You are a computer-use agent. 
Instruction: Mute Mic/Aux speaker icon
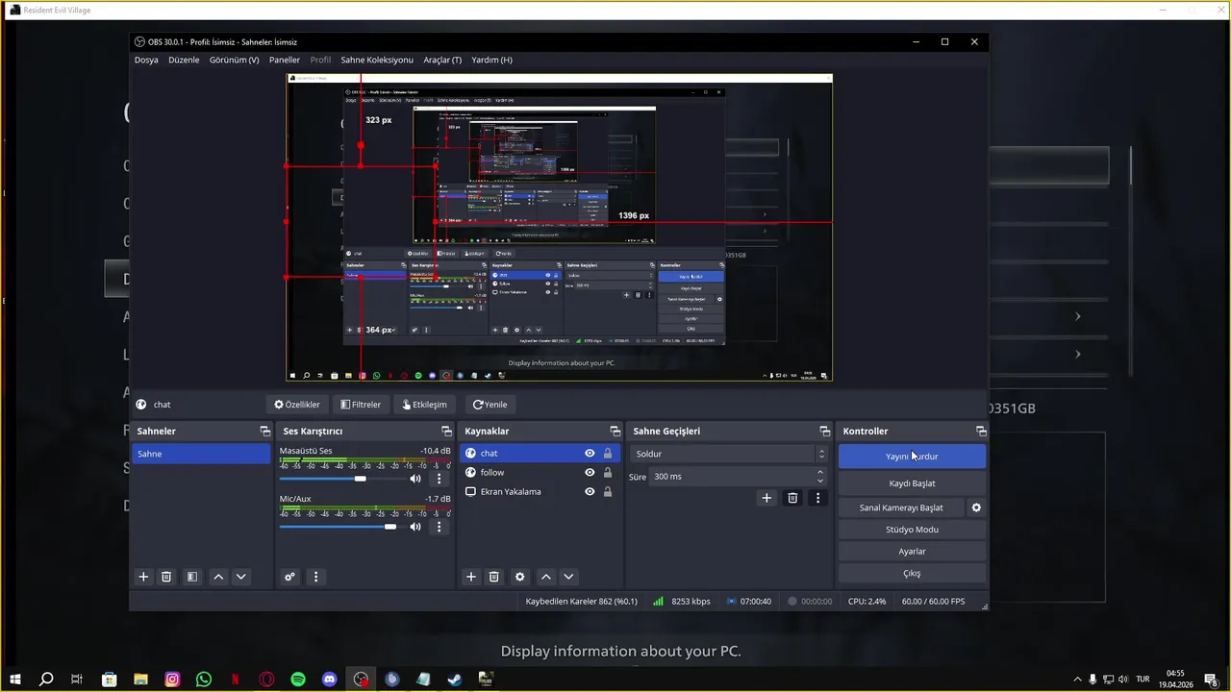(x=415, y=527)
